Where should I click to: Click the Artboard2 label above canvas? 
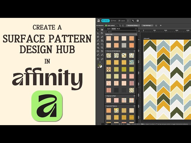click(147, 38)
